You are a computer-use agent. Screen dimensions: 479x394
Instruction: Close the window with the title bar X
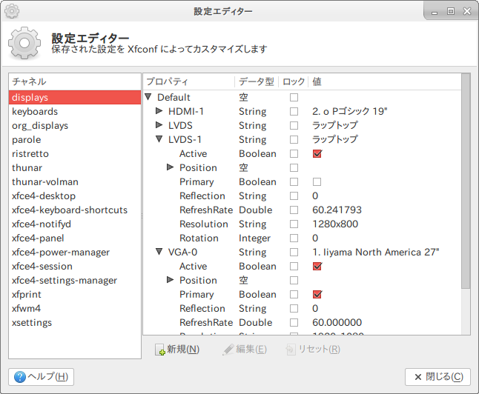click(x=467, y=11)
